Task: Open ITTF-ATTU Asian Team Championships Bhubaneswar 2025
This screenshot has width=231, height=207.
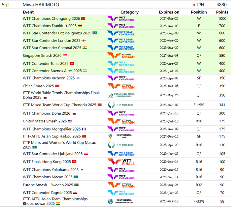Action: (55, 201)
